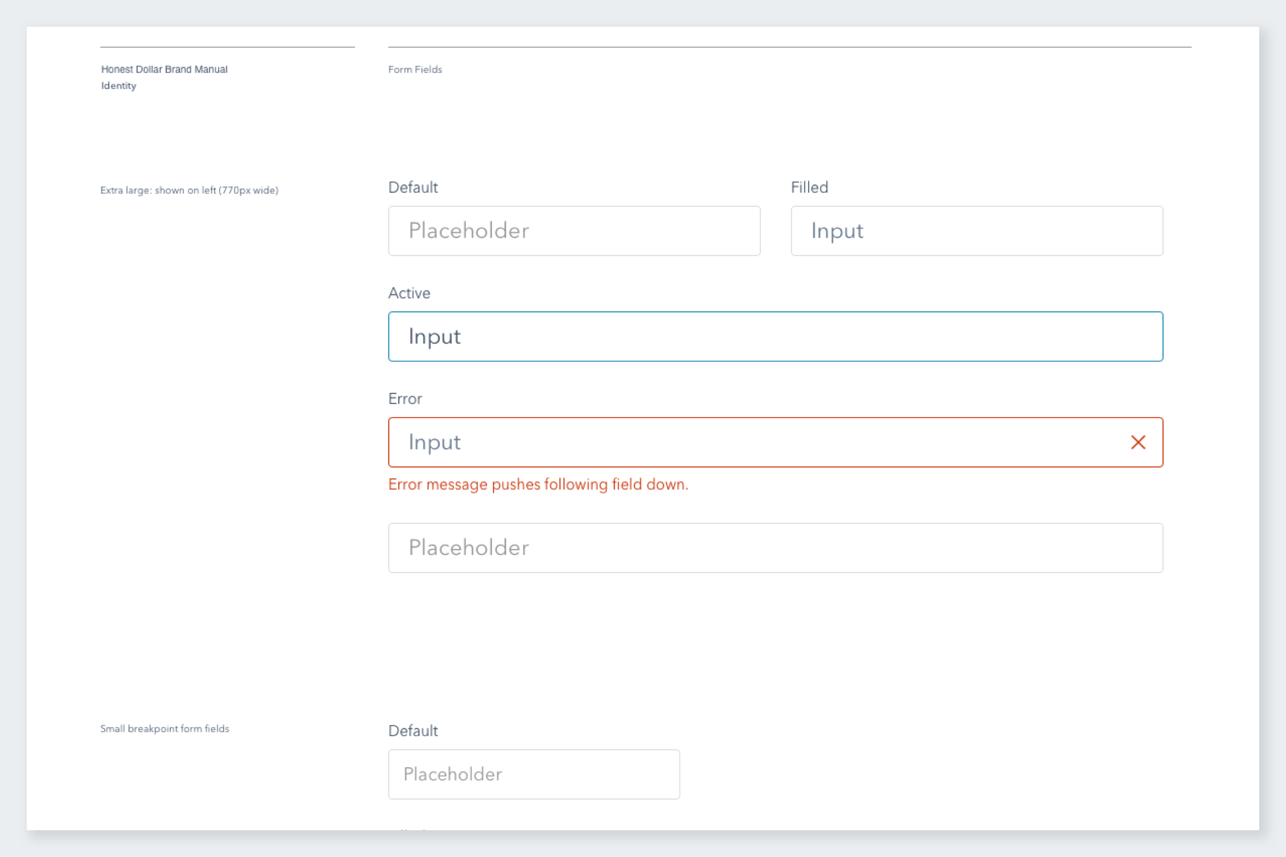
Task: Click the Error Input field with red border
Action: click(775, 442)
